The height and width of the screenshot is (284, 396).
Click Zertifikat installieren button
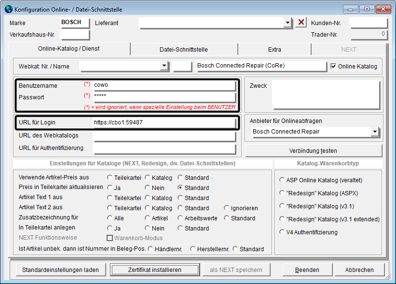pyautogui.click(x=155, y=270)
